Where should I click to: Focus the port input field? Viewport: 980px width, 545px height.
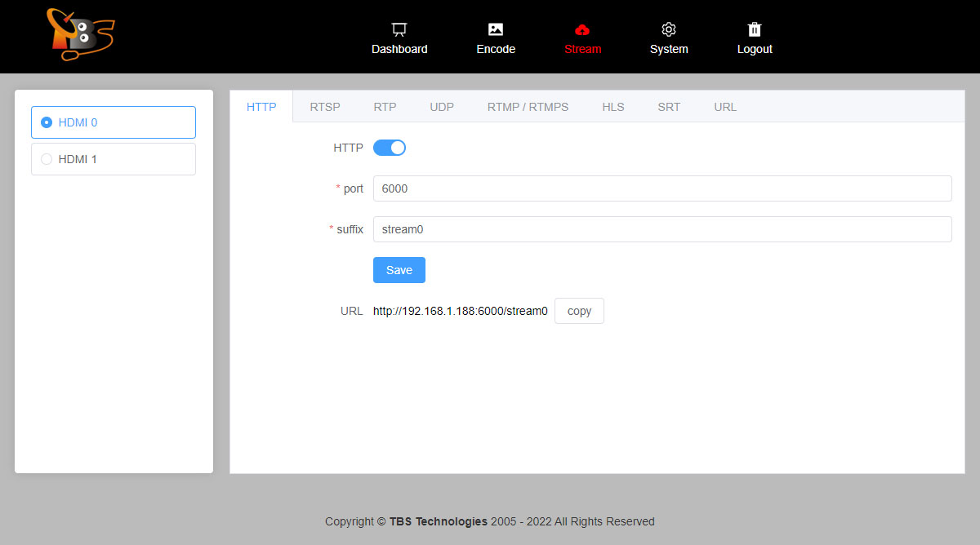(x=661, y=188)
